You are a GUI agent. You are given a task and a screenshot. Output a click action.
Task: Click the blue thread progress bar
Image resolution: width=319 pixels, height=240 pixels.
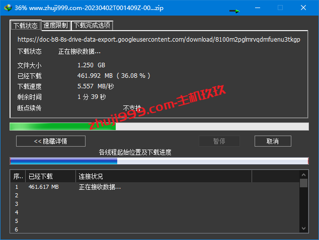[159, 161]
